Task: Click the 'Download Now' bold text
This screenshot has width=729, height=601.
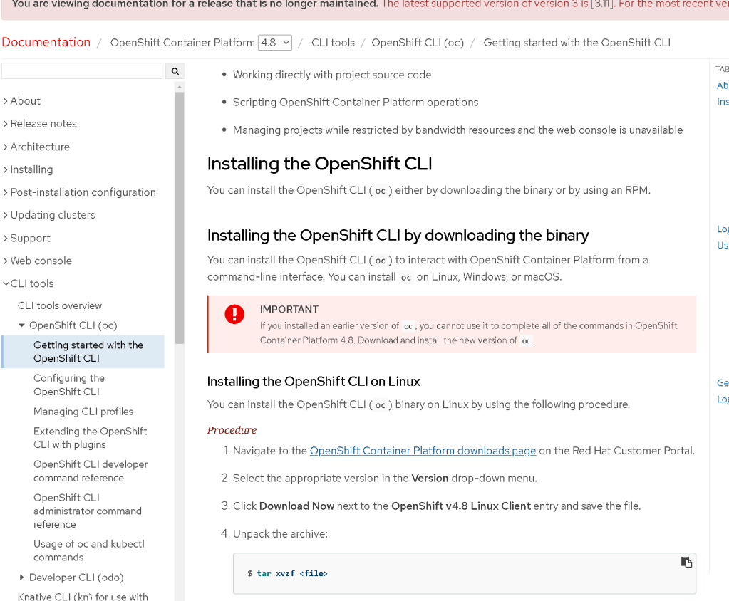Action: click(x=296, y=506)
